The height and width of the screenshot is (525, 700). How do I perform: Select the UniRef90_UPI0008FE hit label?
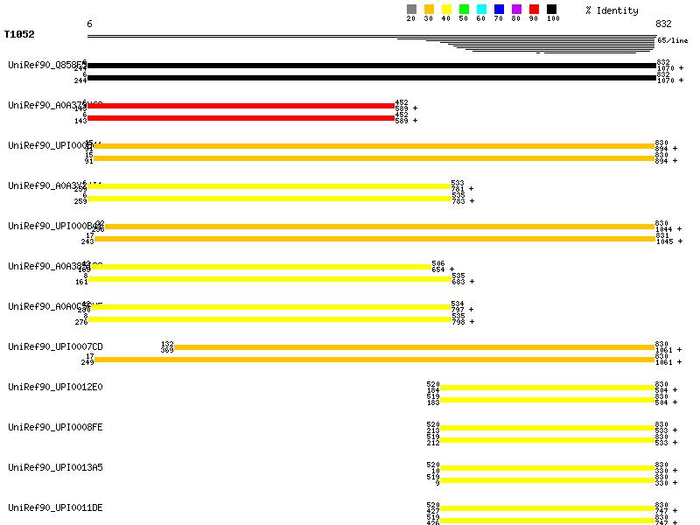(x=55, y=427)
